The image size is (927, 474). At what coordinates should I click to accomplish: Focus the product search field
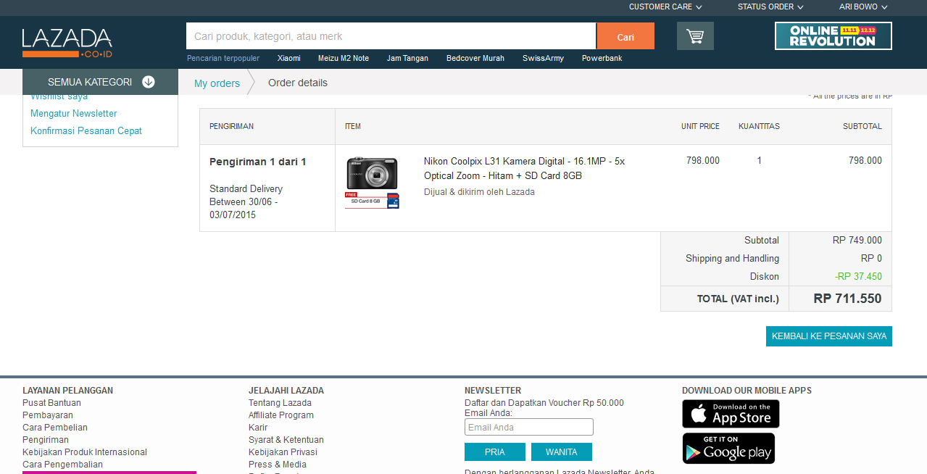(391, 36)
